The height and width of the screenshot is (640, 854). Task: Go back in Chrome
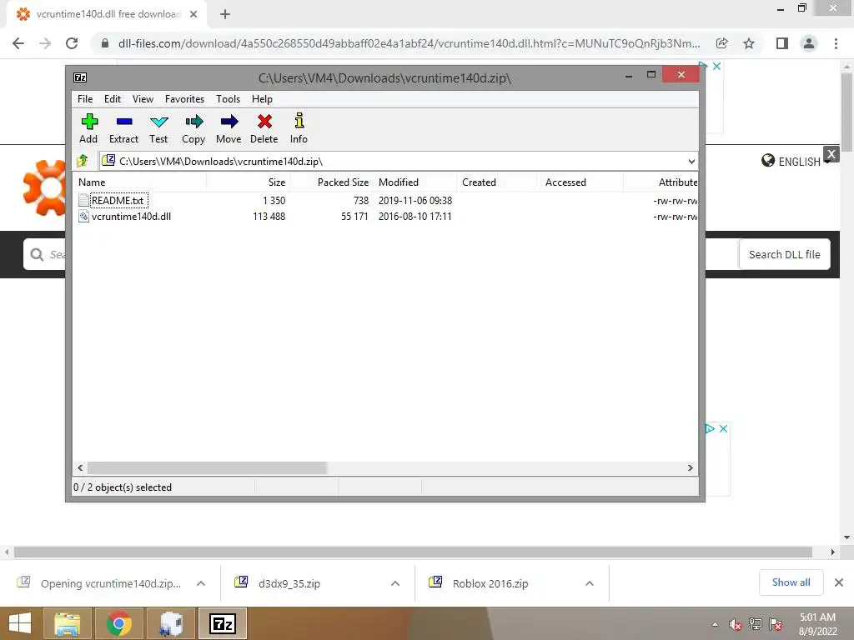pos(18,43)
